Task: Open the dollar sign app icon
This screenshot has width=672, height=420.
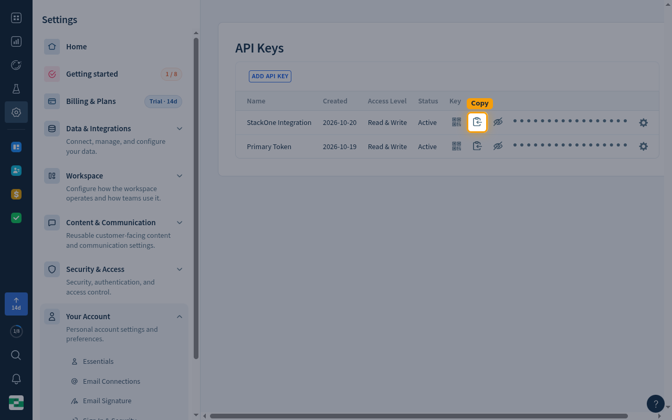Action: click(16, 194)
